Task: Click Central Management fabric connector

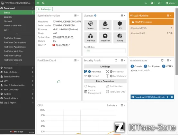Action: (x=93, y=92)
